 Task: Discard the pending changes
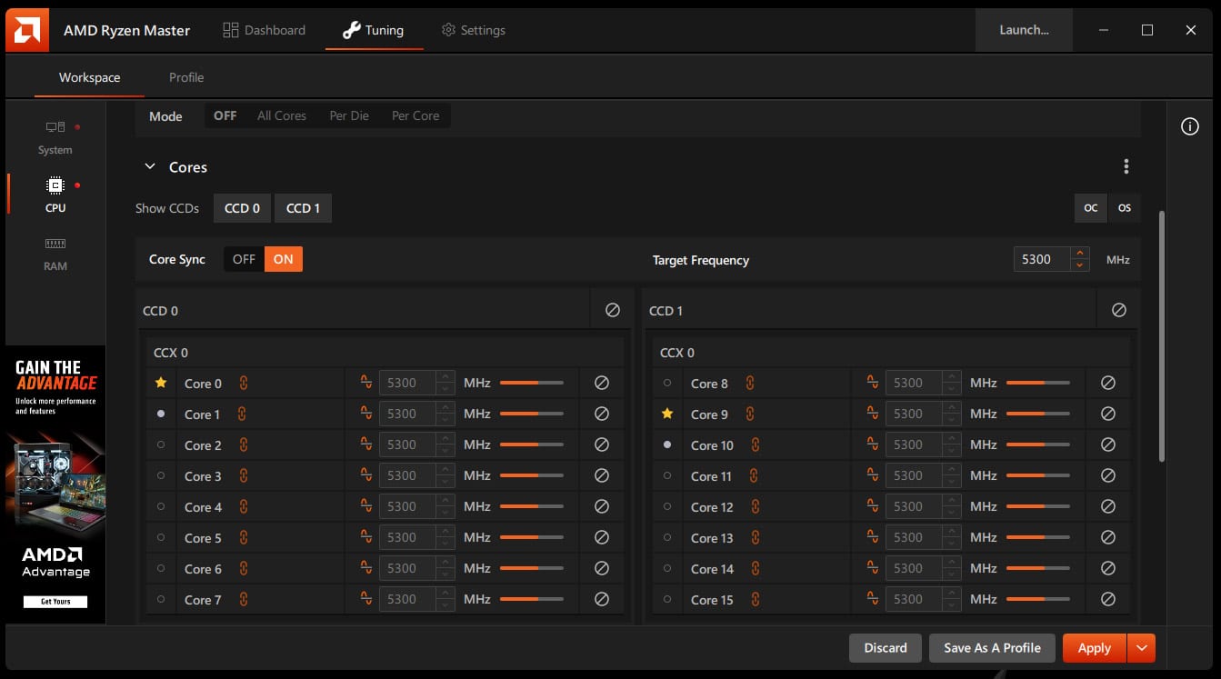point(886,648)
